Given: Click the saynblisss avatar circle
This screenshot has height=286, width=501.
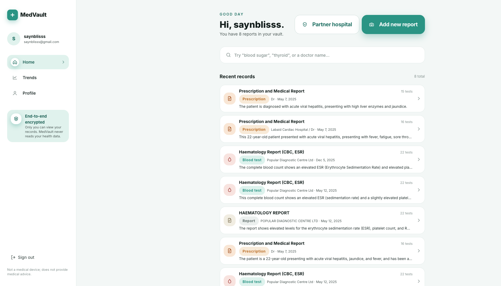Looking at the screenshot, I should 14,39.
